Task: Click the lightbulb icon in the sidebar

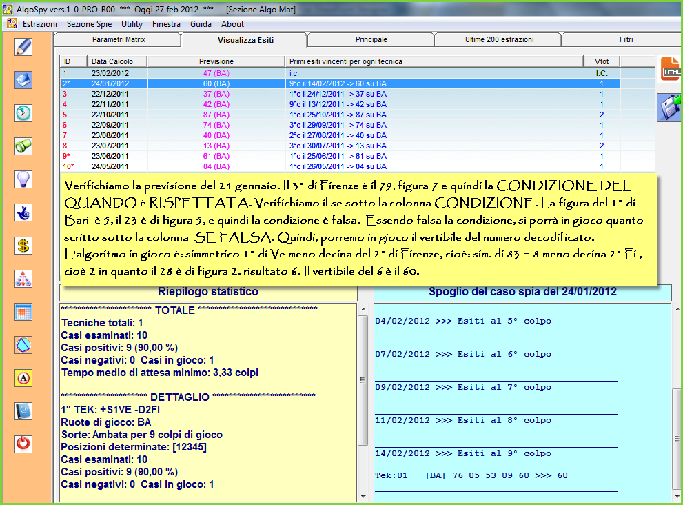Action: [x=23, y=179]
